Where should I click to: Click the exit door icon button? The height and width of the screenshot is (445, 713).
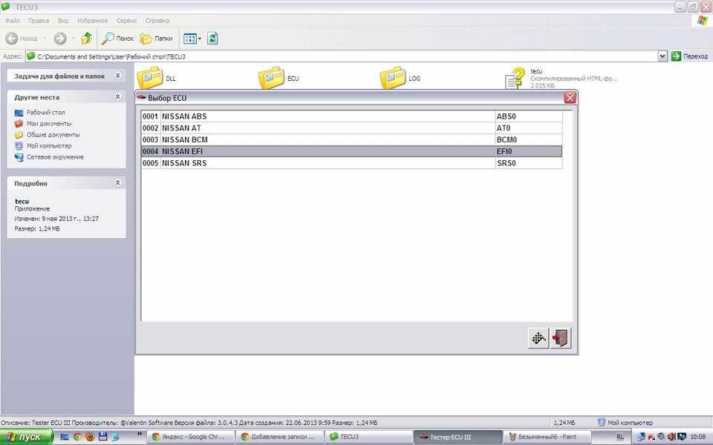point(561,338)
